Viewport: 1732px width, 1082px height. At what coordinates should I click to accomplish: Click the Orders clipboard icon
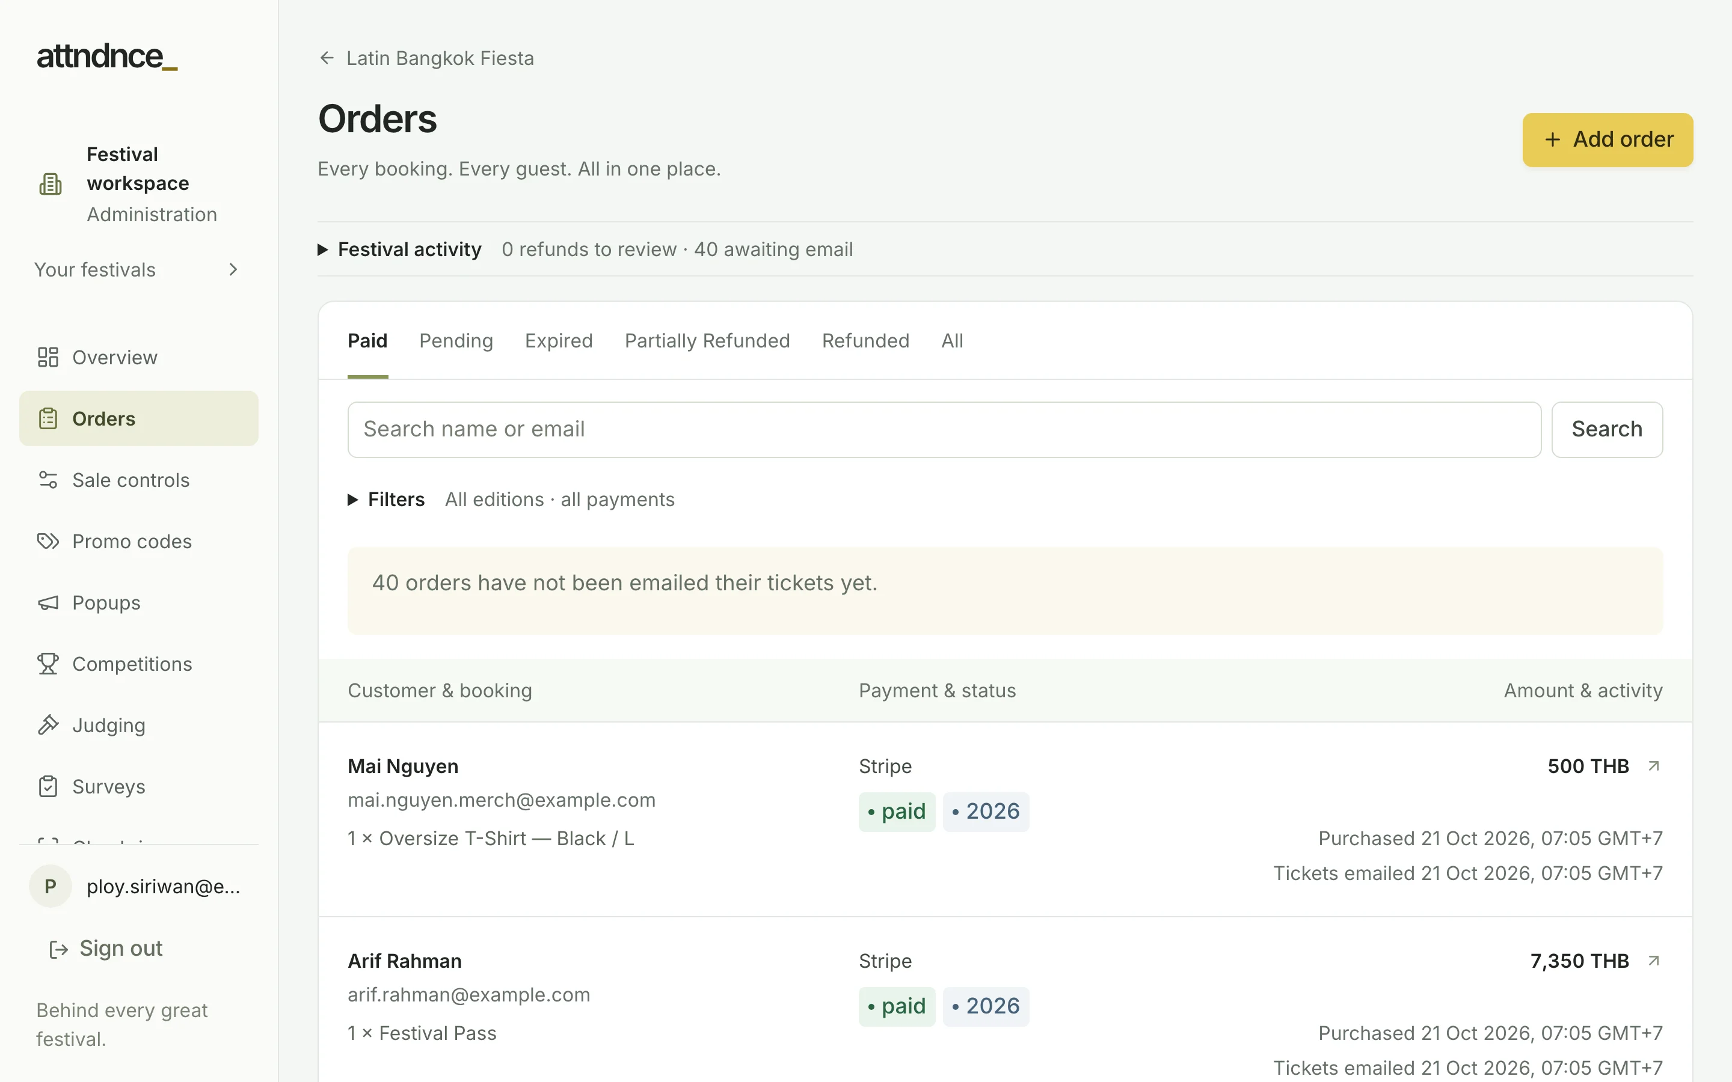(x=48, y=418)
